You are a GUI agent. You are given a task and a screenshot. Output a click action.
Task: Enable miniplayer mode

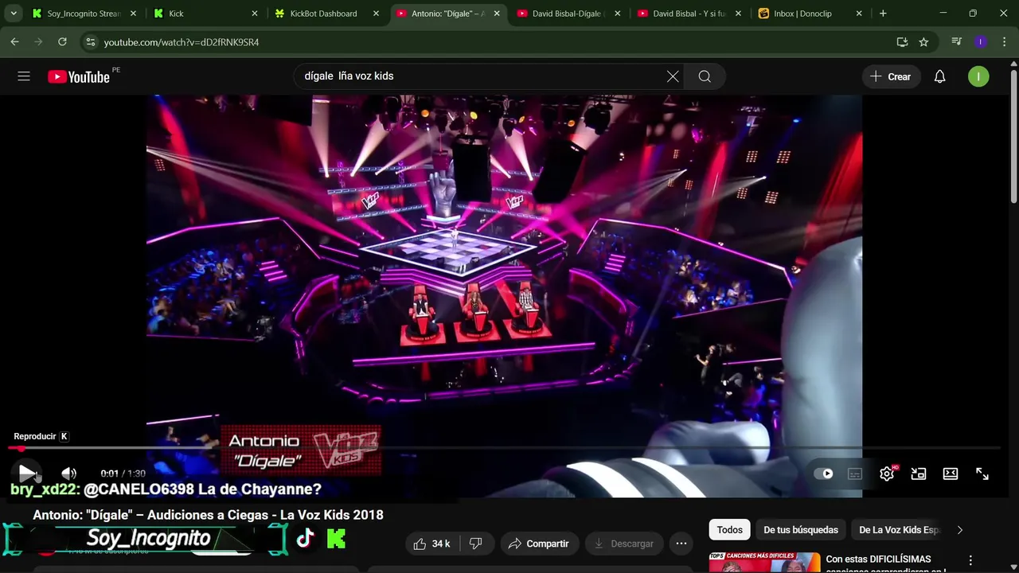click(919, 474)
